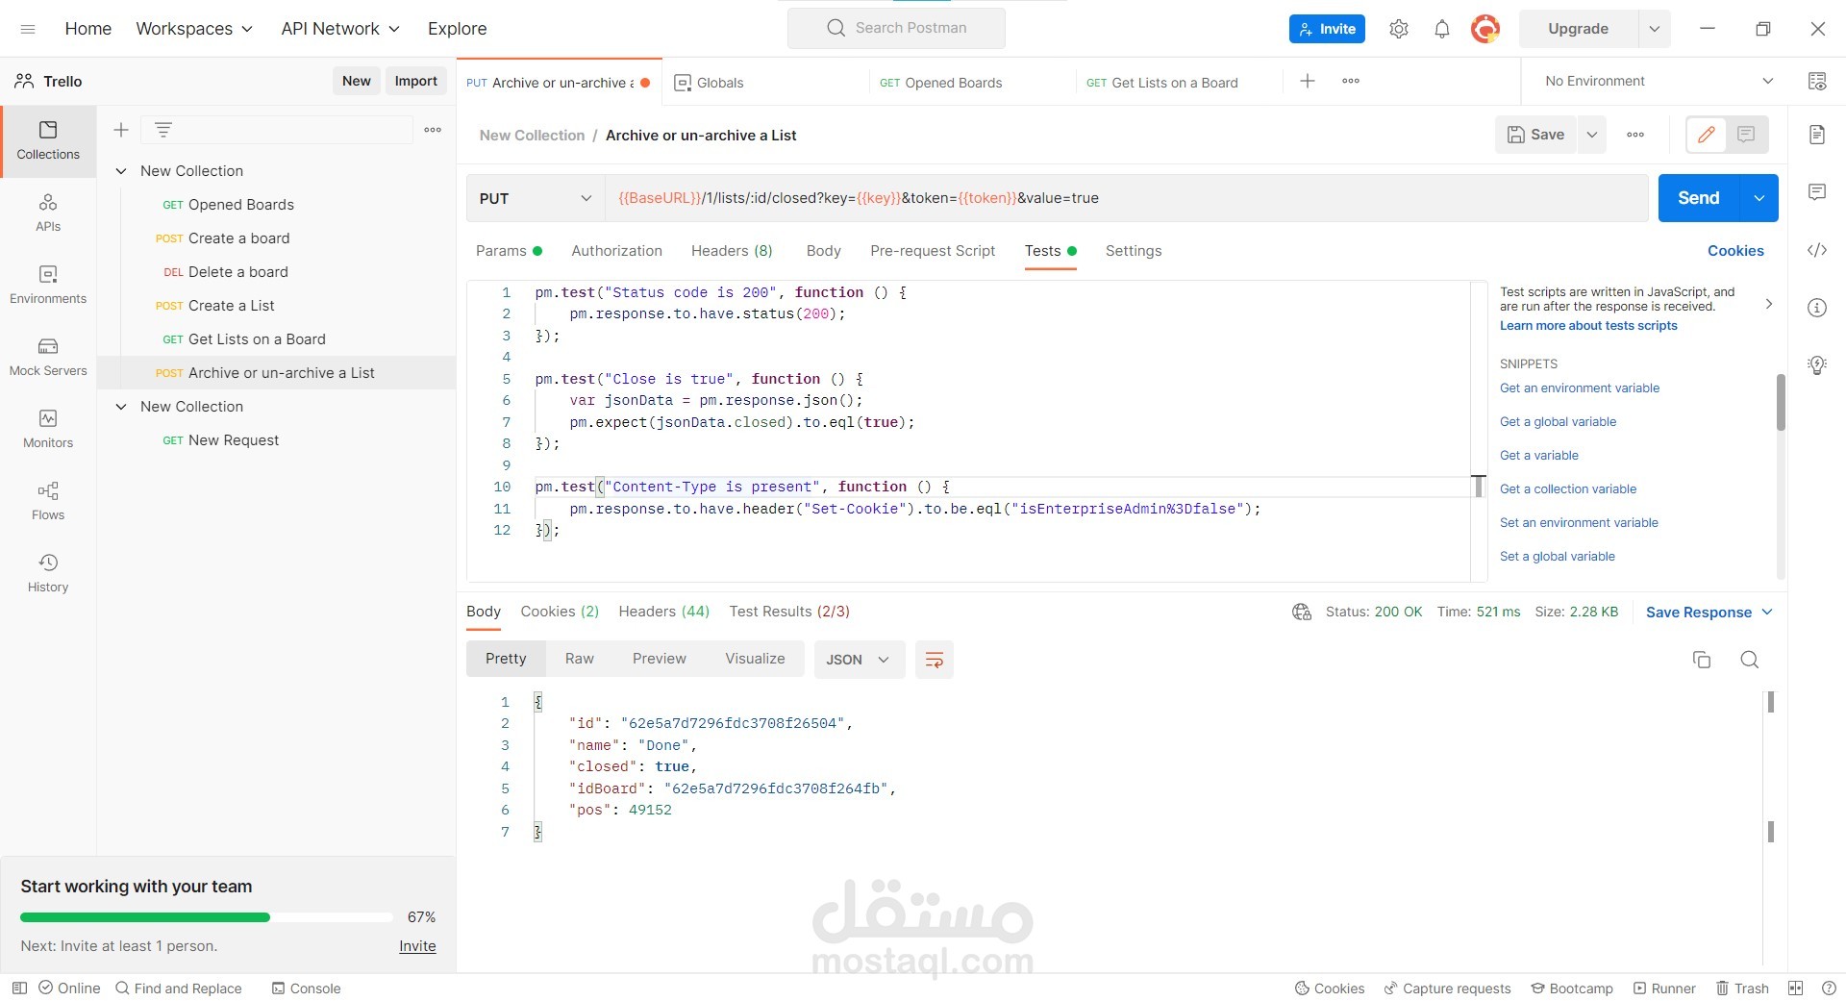Open the APIs sidebar panel
This screenshot has width=1846, height=1001.
pos(48,213)
